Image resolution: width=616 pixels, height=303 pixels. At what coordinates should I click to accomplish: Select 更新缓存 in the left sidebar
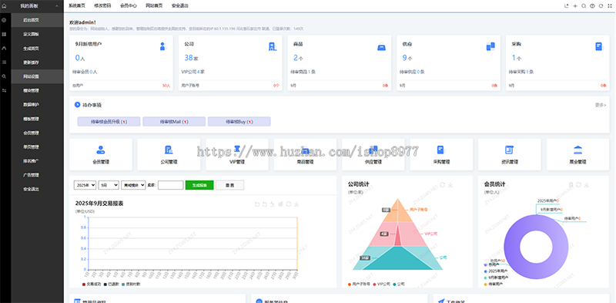tap(37, 62)
